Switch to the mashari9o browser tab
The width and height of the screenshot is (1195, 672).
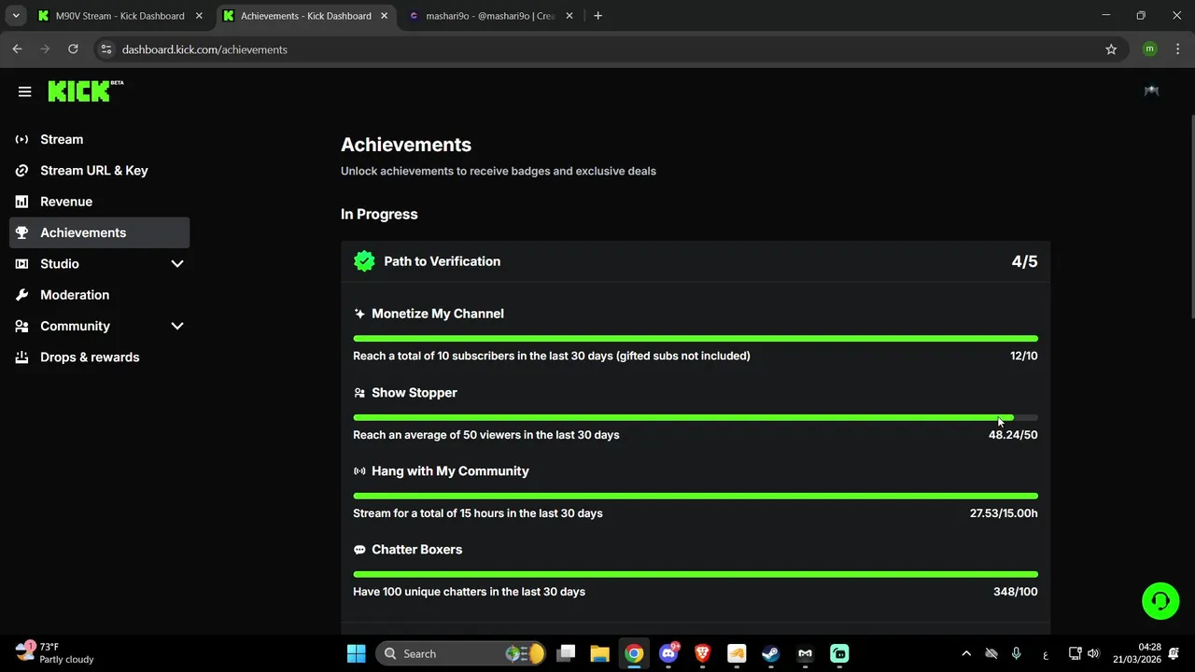(490, 16)
